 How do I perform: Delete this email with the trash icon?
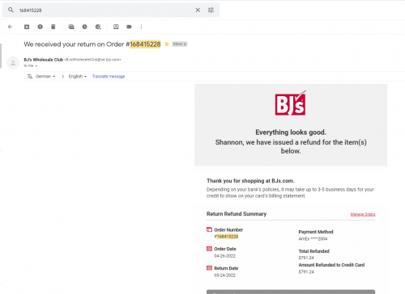[x=53, y=27]
